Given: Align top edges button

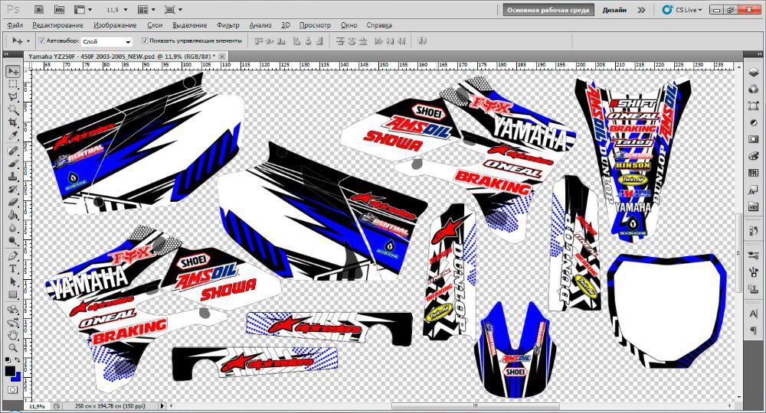Looking at the screenshot, I should coord(259,41).
